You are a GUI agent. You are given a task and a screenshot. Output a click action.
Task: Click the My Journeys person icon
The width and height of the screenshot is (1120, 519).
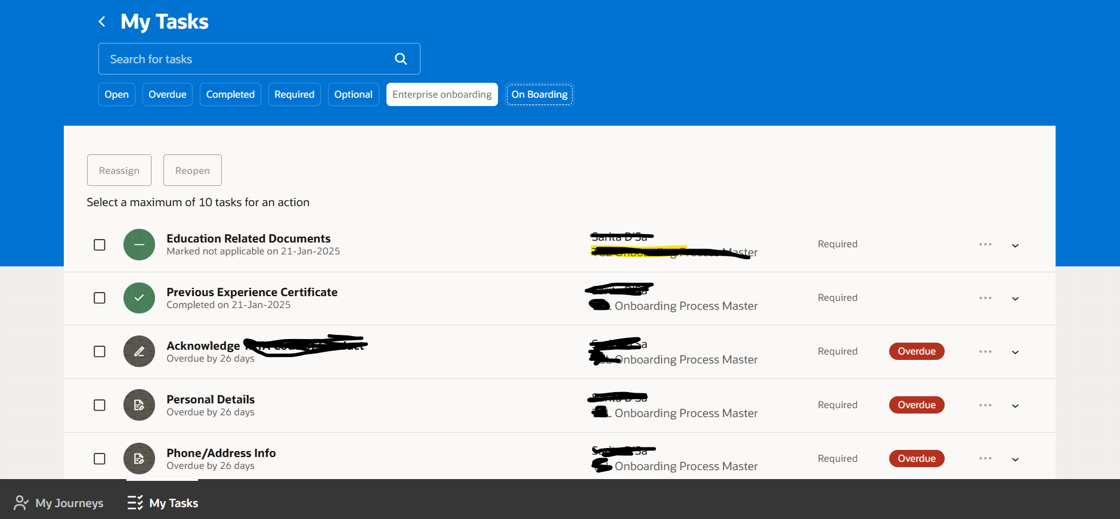[x=21, y=503]
